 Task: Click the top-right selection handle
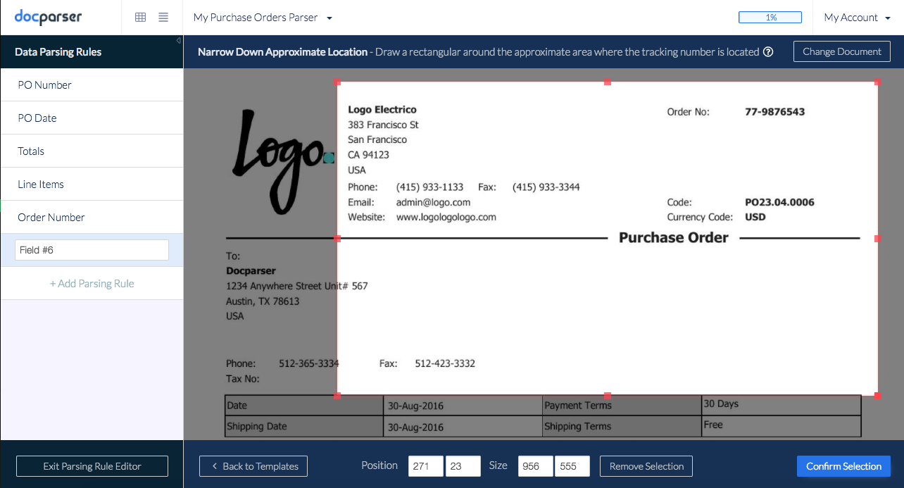click(877, 82)
